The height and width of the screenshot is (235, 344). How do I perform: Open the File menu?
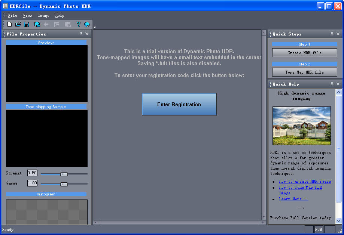click(x=12, y=16)
